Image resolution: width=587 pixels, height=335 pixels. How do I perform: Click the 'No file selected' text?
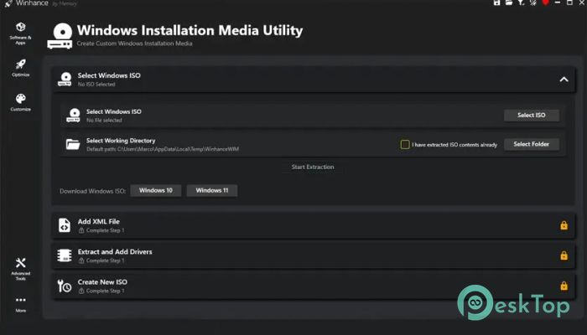point(104,121)
